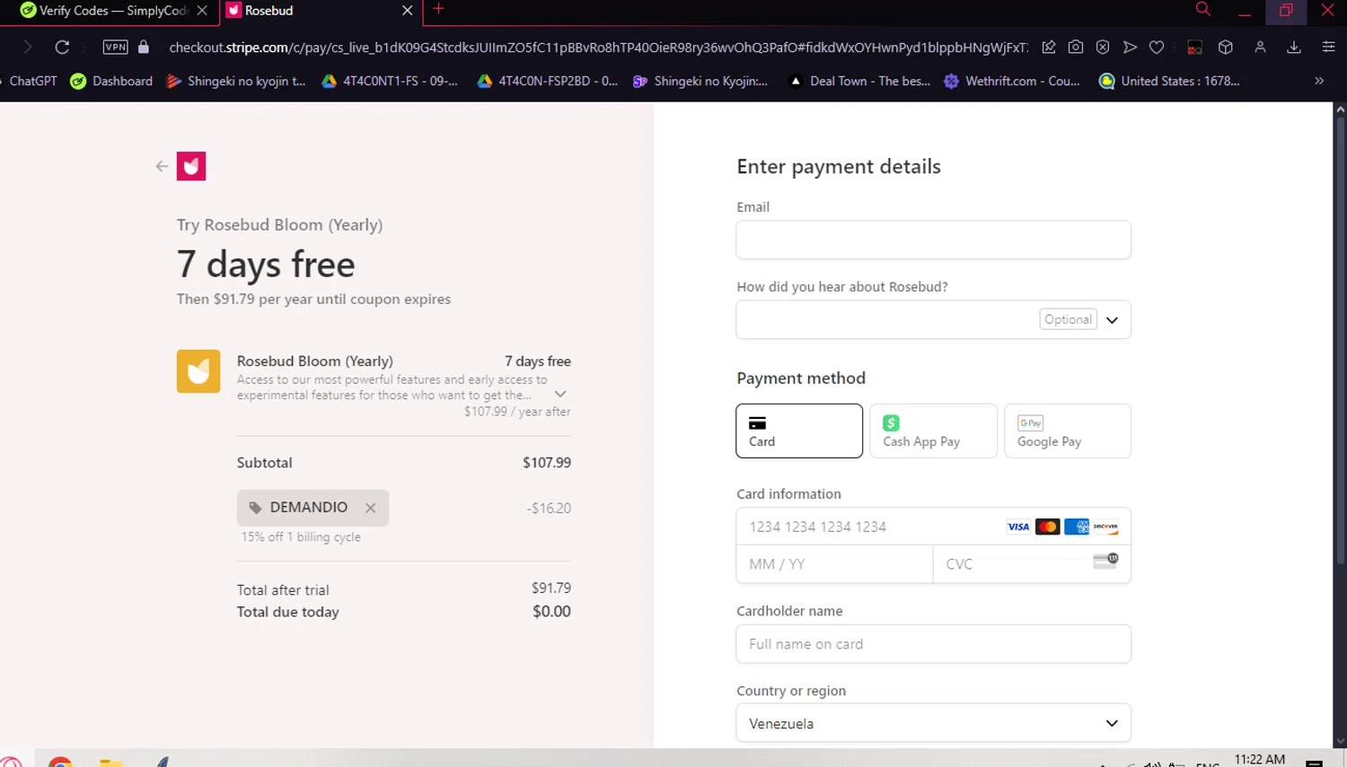Select Cash App Pay payment method
The width and height of the screenshot is (1347, 767).
(x=933, y=431)
